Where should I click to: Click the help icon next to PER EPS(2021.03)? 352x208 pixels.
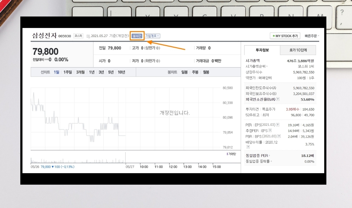tap(278, 125)
